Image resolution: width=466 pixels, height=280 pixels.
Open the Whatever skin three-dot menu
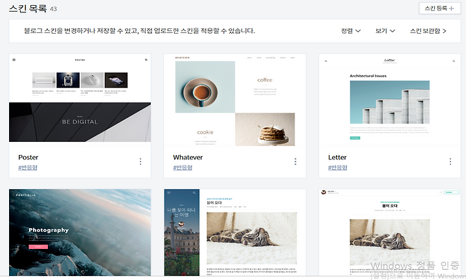pos(295,161)
